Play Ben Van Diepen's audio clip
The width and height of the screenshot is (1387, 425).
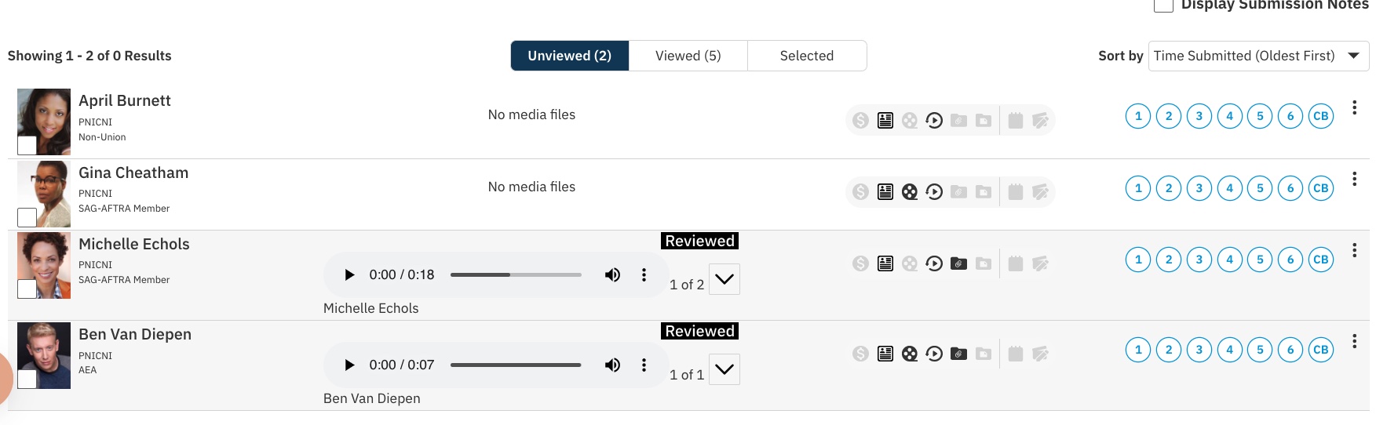click(350, 365)
